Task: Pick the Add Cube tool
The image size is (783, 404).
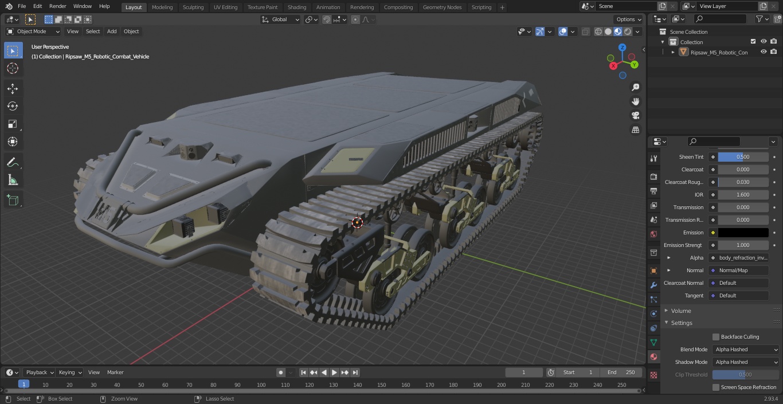Action: tap(13, 200)
